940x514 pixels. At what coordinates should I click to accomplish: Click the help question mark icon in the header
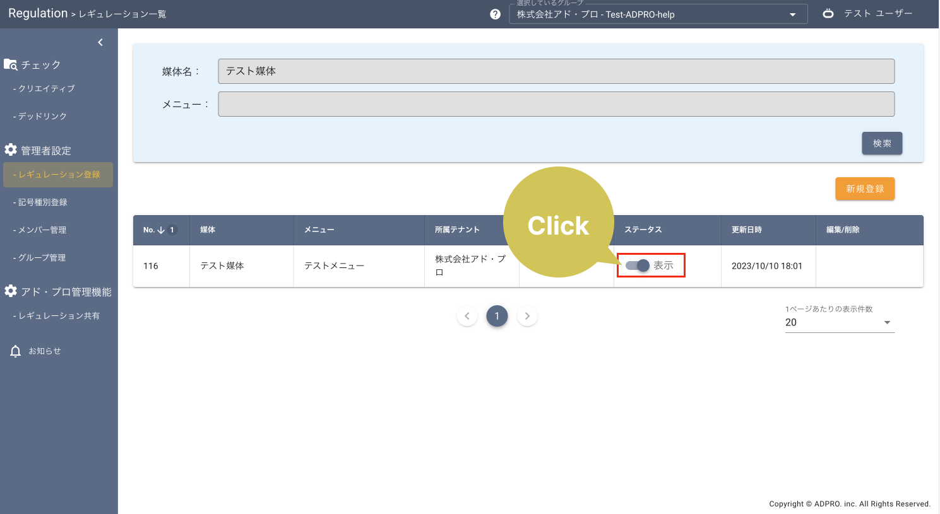[496, 14]
